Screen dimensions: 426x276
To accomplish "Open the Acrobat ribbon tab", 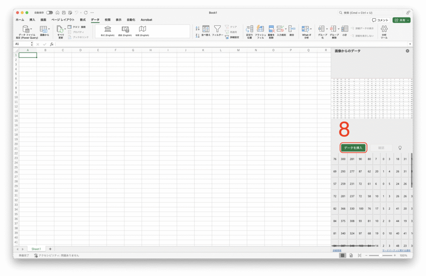I will pyautogui.click(x=146, y=20).
